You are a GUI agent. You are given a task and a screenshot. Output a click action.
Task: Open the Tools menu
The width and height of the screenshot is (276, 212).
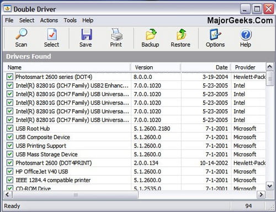click(70, 20)
